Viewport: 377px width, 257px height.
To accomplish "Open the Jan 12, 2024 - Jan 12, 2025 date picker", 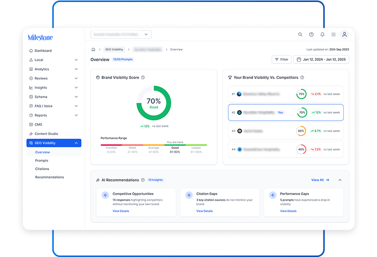I will click(321, 60).
